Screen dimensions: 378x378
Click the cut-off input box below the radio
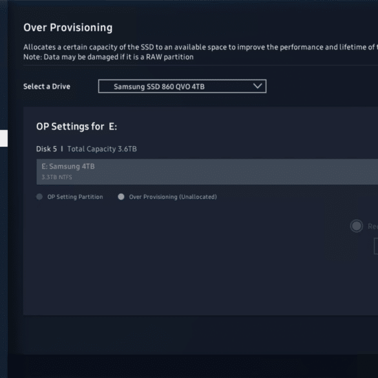click(376, 246)
